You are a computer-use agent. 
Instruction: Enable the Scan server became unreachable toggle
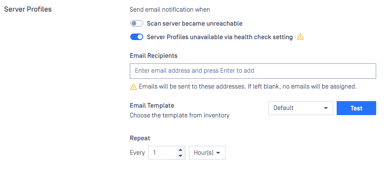point(137,24)
